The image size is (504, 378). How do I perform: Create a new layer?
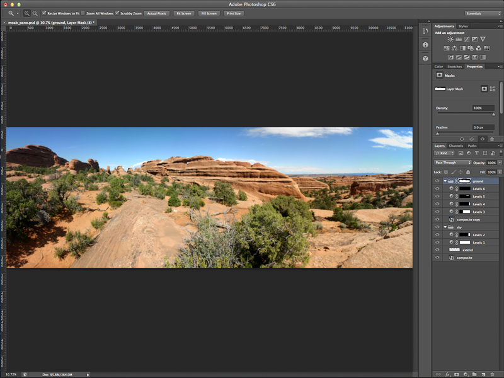pos(483,374)
